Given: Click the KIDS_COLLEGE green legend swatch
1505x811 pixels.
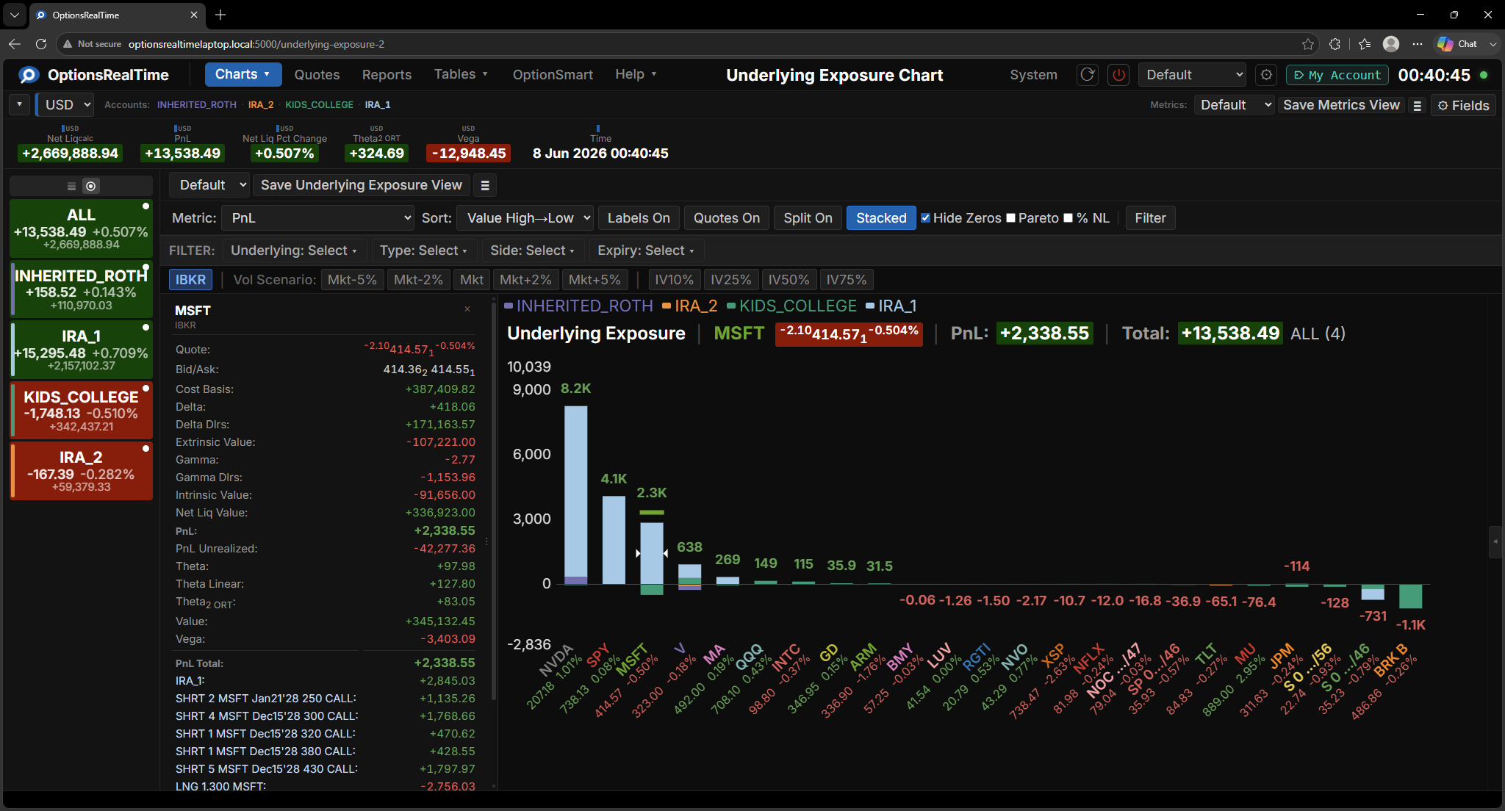Looking at the screenshot, I should click(731, 306).
